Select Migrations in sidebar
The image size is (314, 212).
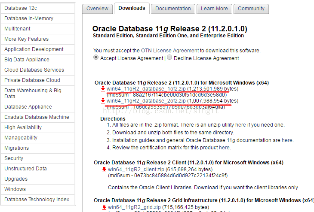(x=38, y=148)
